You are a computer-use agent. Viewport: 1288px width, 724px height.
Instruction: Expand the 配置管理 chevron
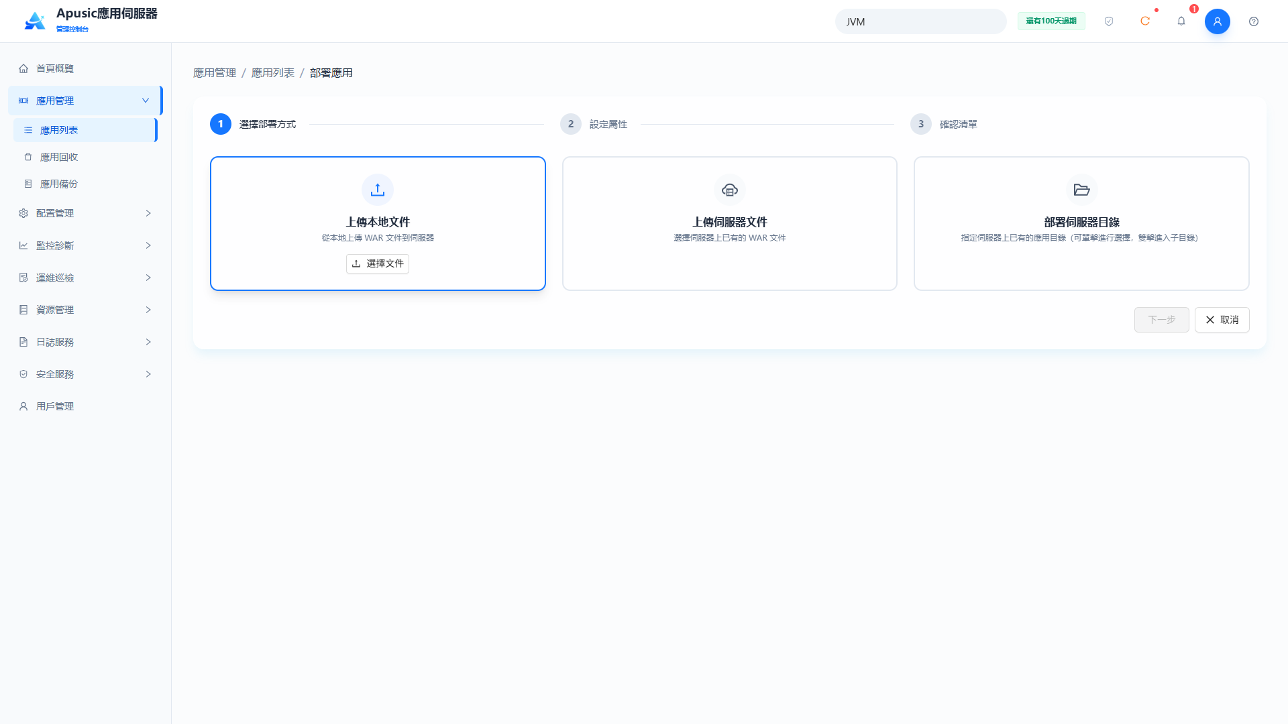(x=148, y=213)
